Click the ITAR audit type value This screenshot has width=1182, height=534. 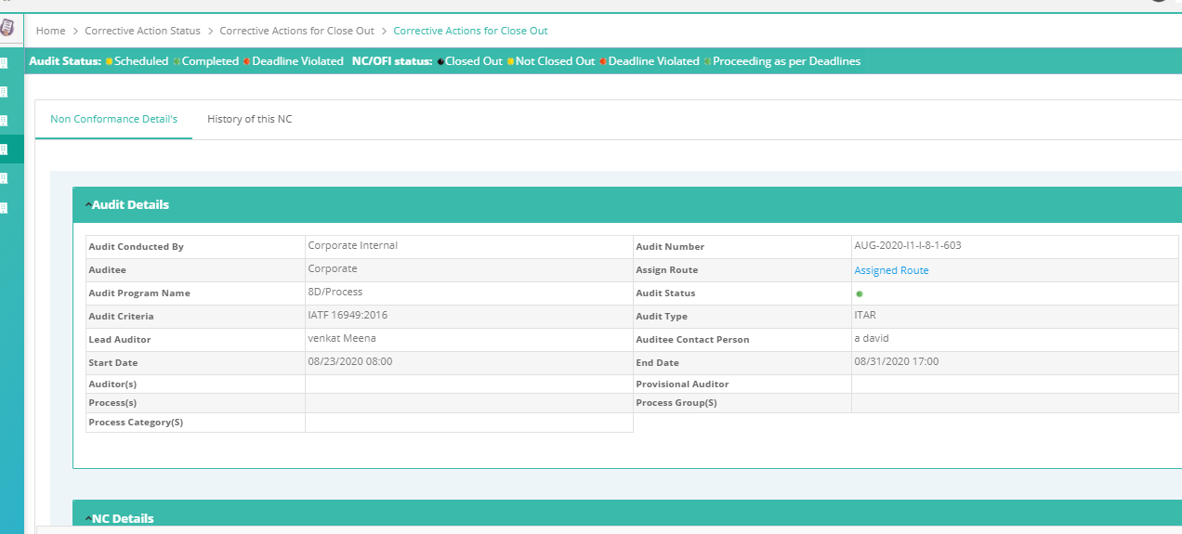pyautogui.click(x=865, y=316)
